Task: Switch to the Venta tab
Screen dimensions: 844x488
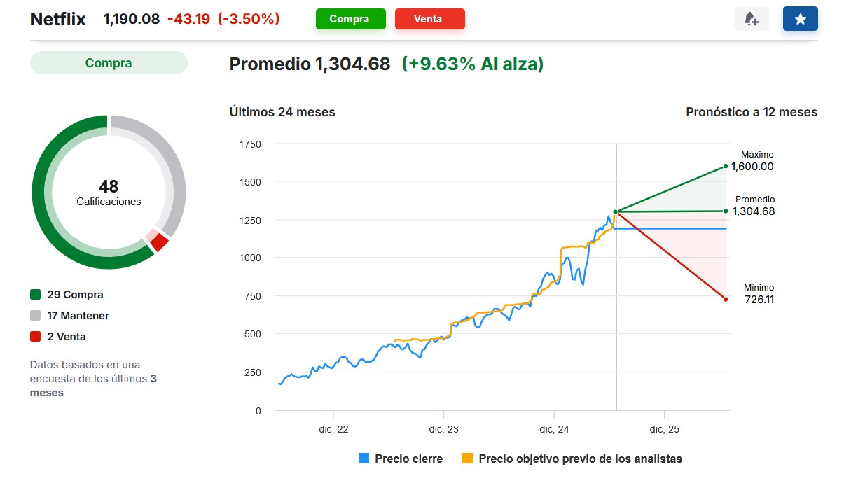Action: [429, 19]
